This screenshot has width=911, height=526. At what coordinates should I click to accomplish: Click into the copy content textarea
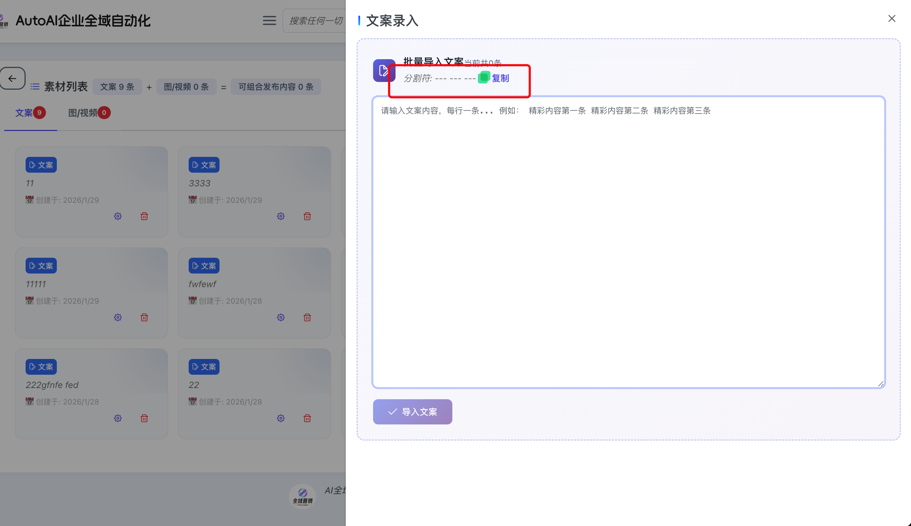click(628, 242)
